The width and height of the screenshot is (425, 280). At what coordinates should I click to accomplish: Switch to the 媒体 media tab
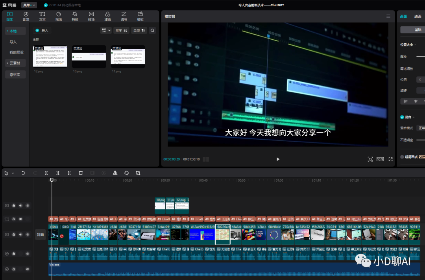coord(9,16)
